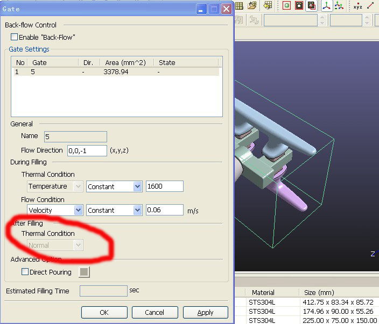This screenshot has width=379, height=324.
Task: Click the green sphere in red frame icon
Action: 286,5
